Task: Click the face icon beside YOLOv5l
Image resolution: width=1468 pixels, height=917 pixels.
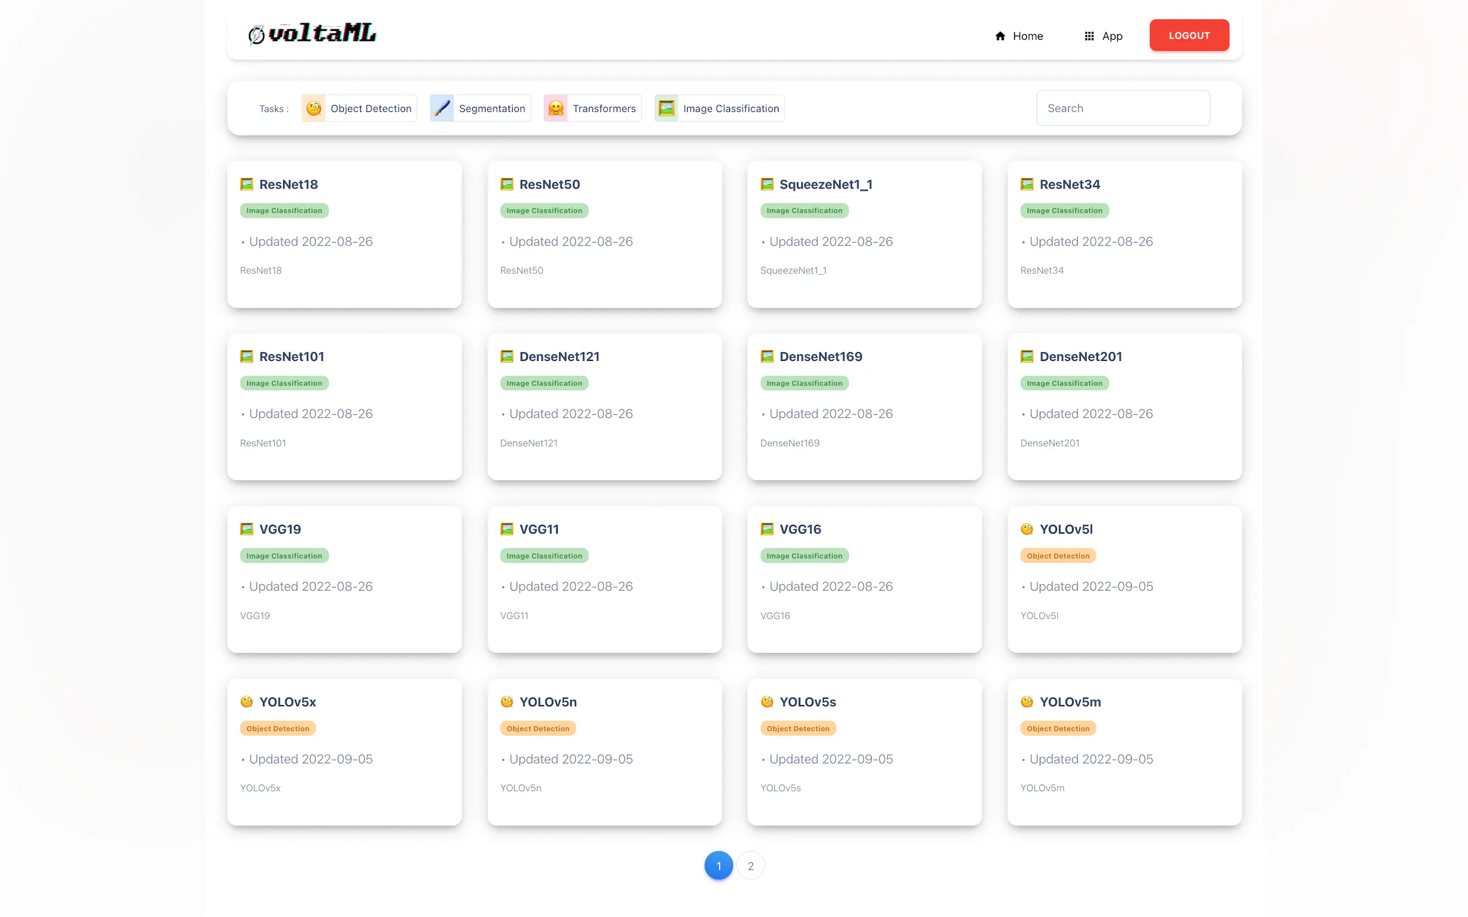Action: (1026, 529)
